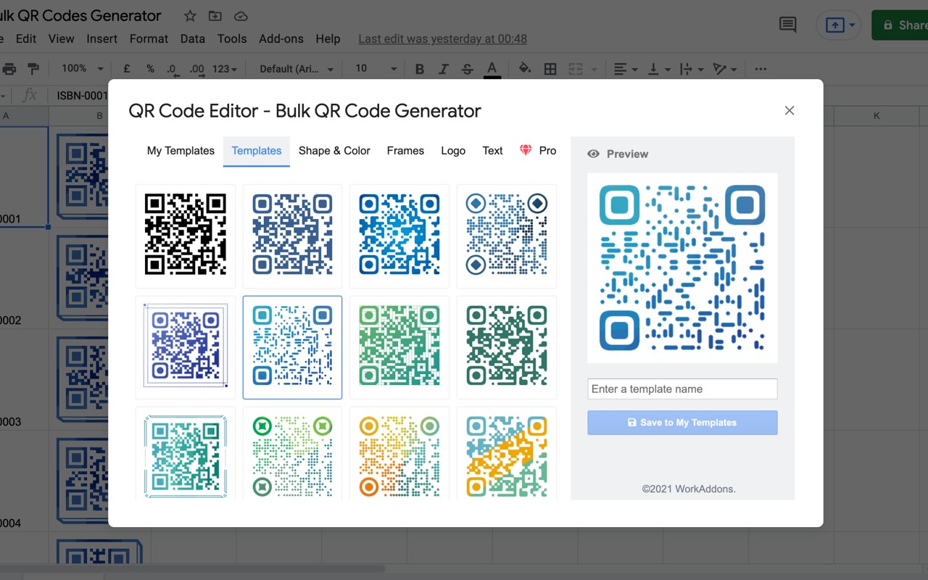Choose the teal ornate-frame QR template
This screenshot has height=580, width=928.
[x=186, y=454]
